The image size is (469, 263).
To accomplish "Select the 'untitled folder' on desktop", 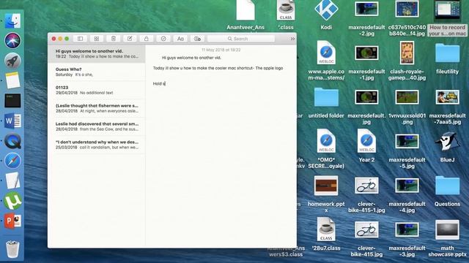I will tap(326, 97).
